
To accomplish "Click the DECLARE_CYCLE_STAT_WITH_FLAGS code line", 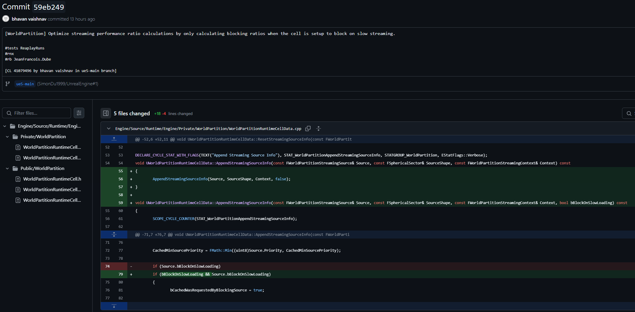I will (x=311, y=155).
